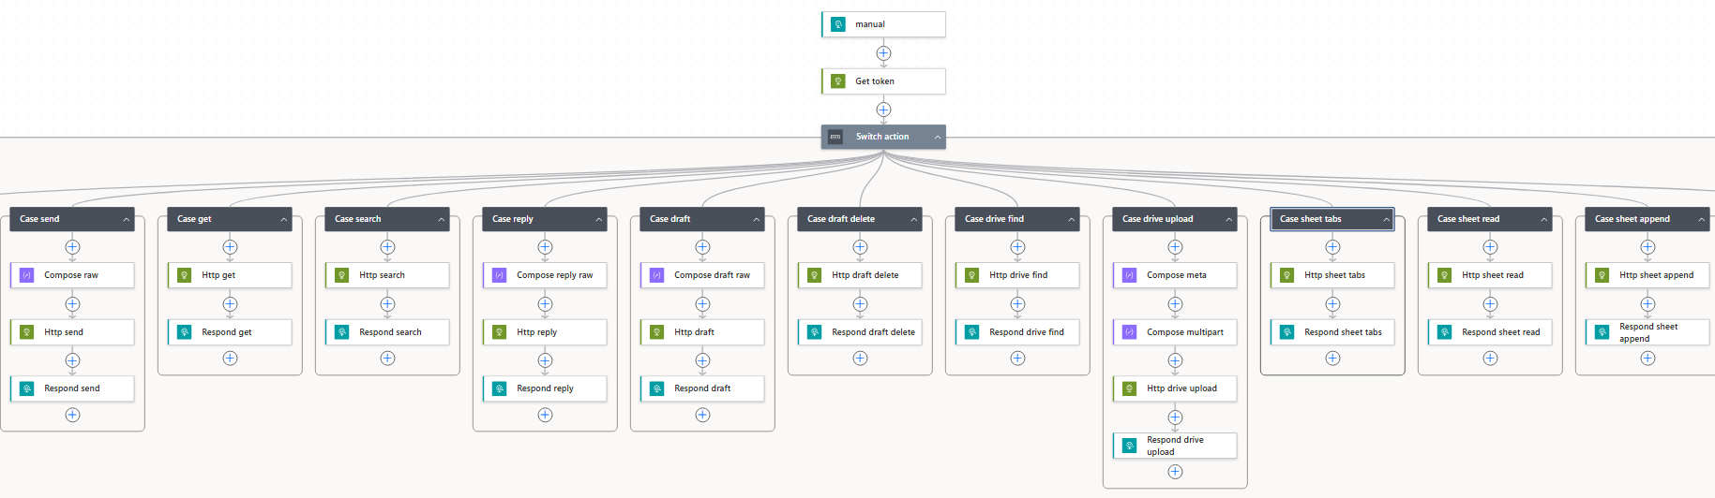
Task: Click the Http get icon
Action: 185,275
